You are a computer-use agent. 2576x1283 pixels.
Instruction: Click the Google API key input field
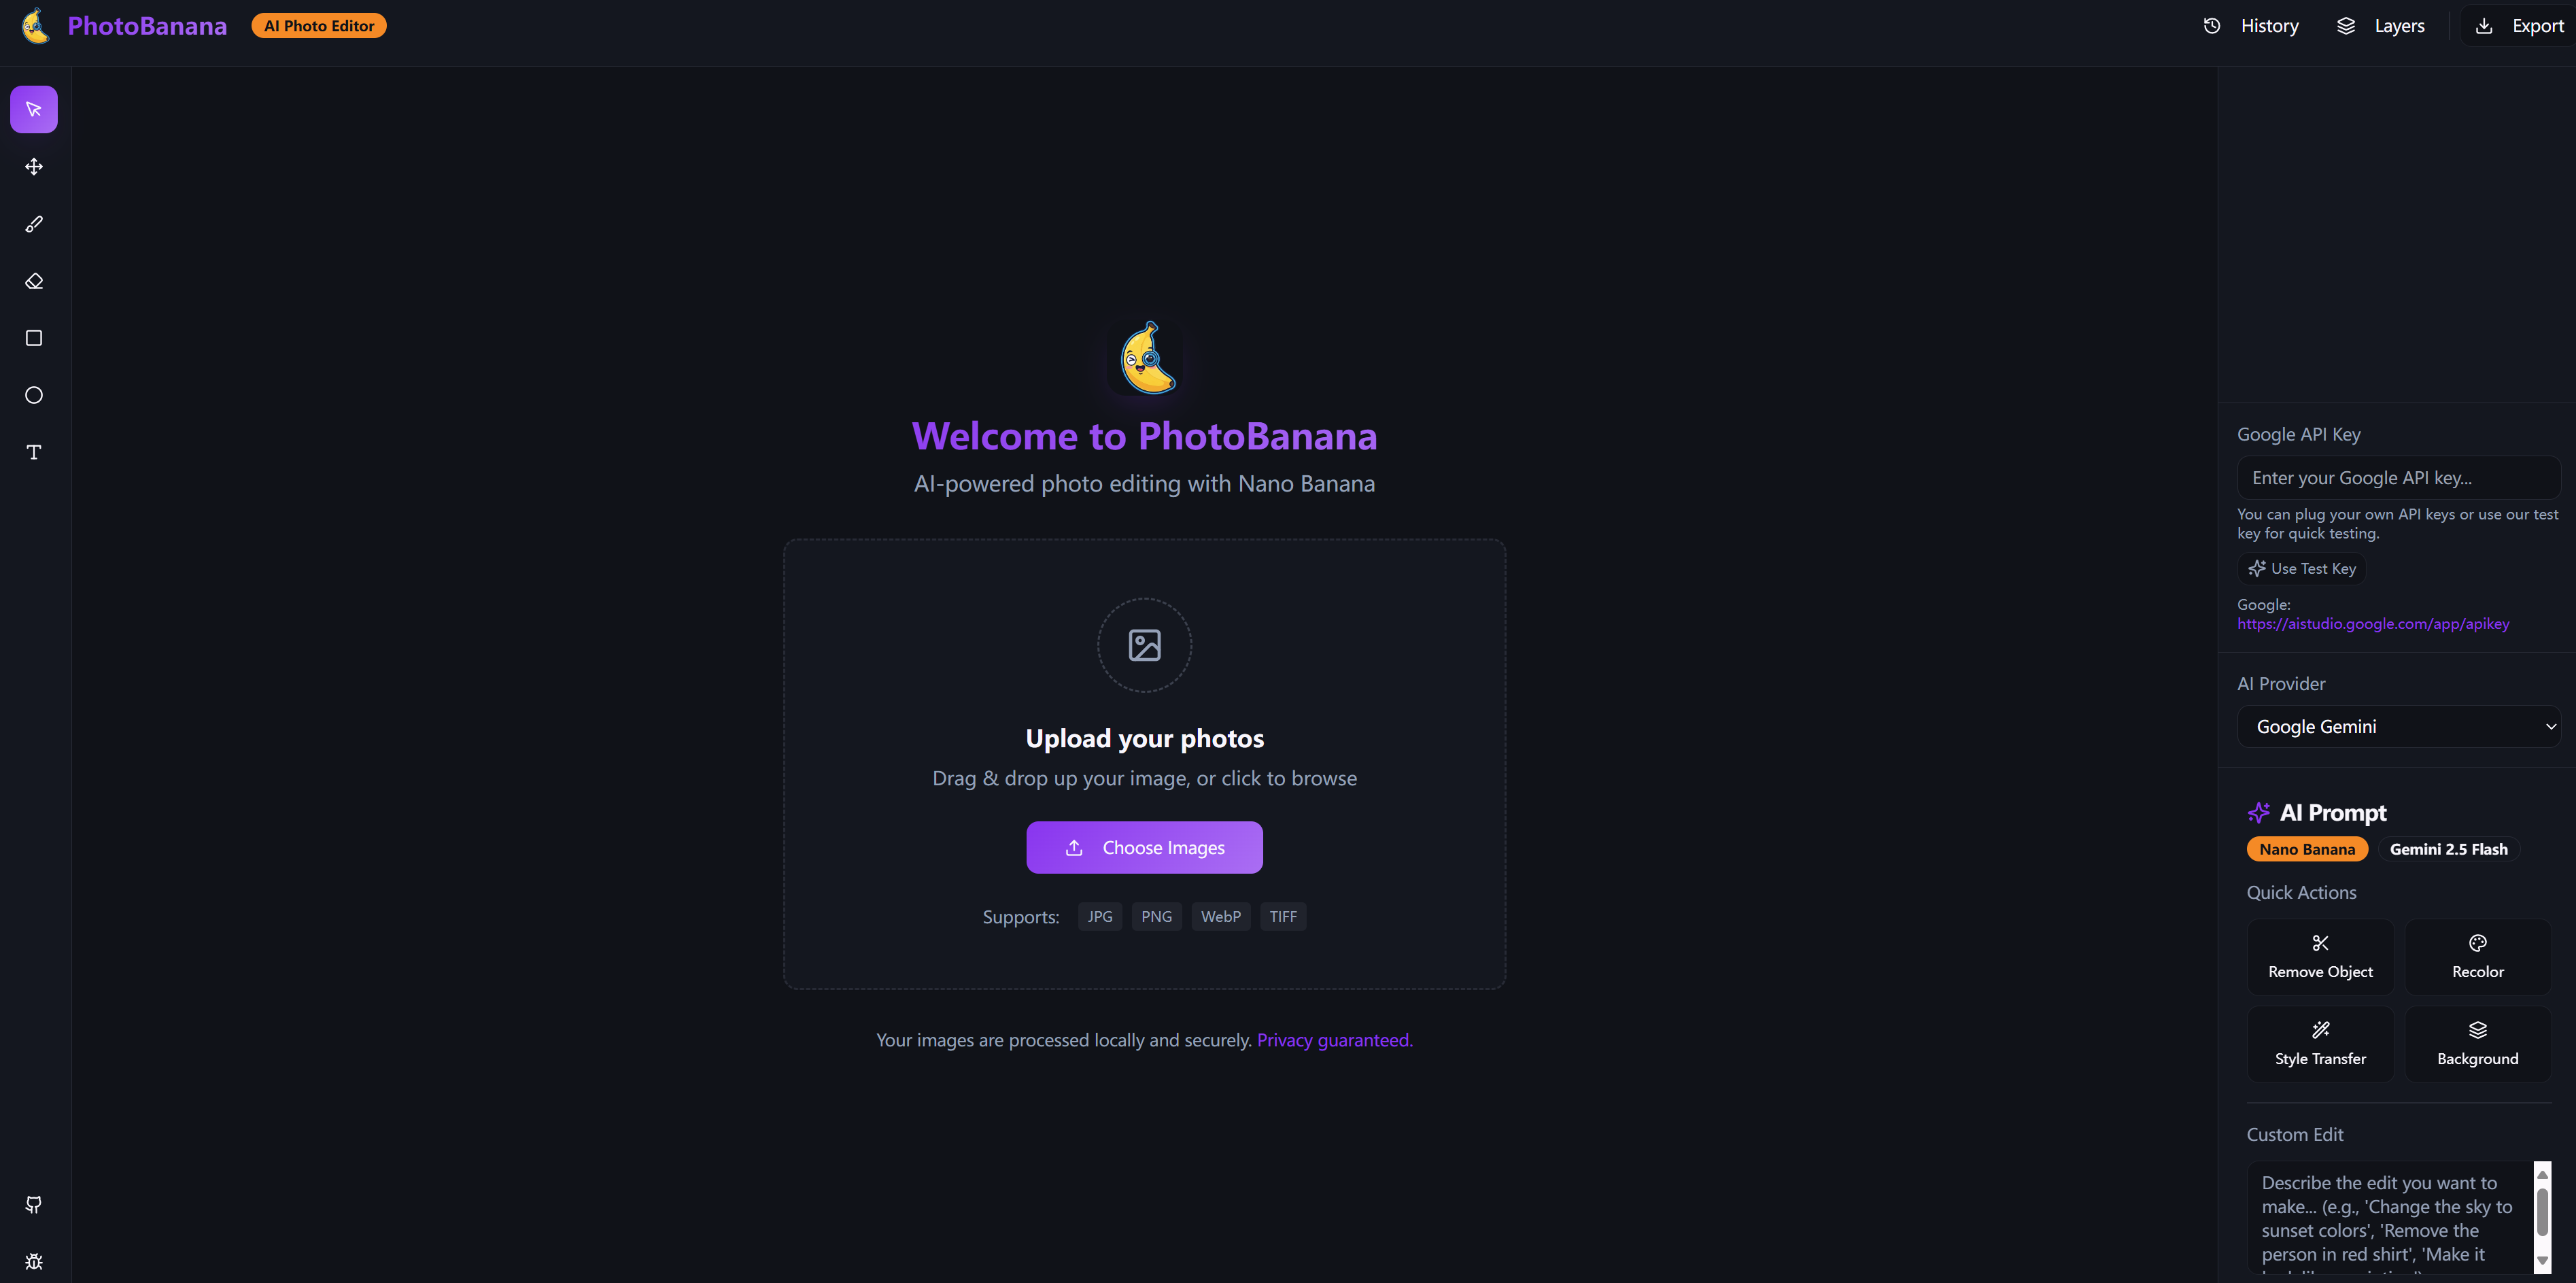(2398, 478)
